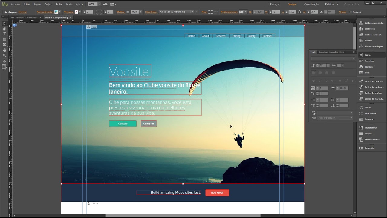
Task: Click the Preenchimento fill color swatch
Action: (x=56, y=12)
